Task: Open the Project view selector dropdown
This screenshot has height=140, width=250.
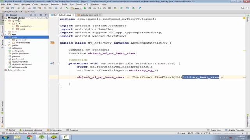Action: click(17, 15)
